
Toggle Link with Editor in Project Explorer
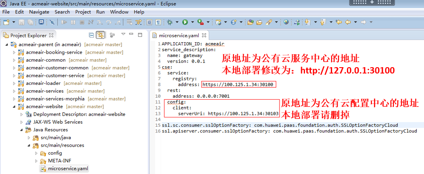pyautogui.click(x=101, y=35)
